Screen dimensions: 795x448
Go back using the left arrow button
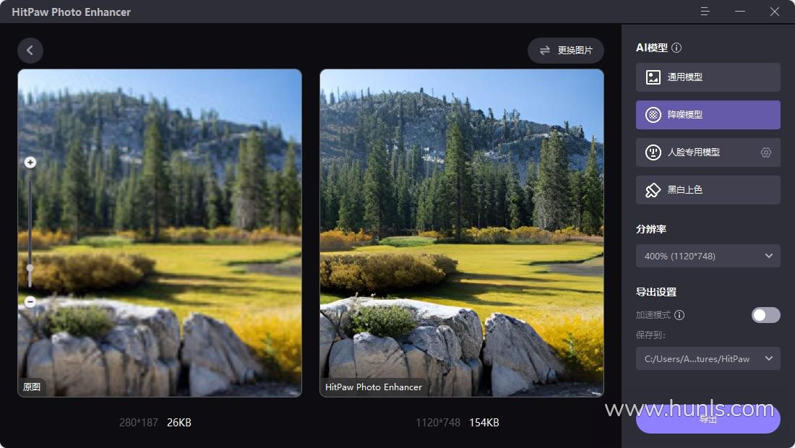pos(30,50)
